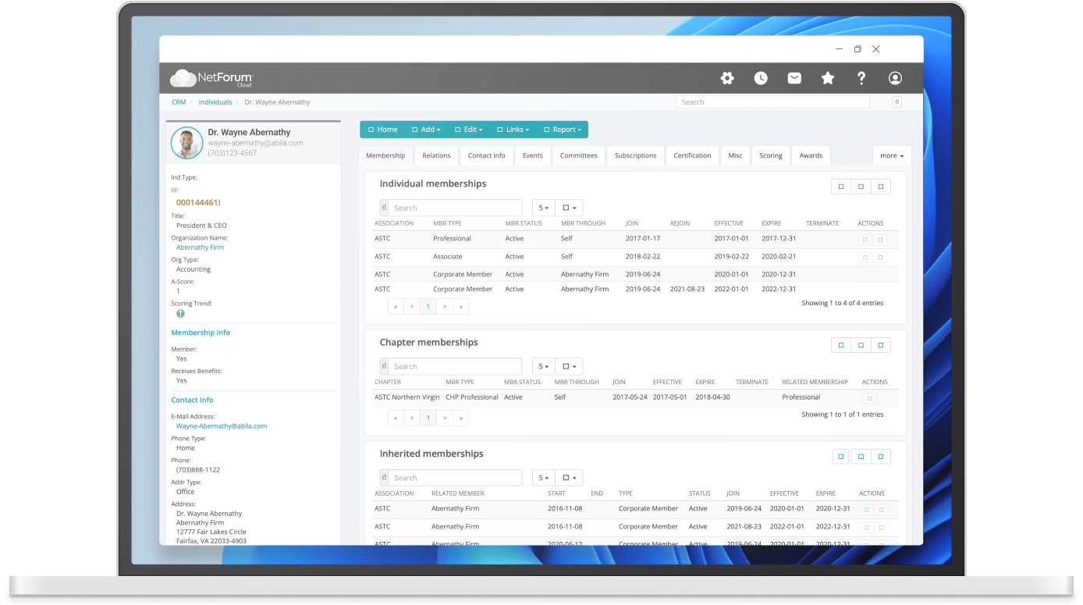
Task: Open the Awards tab
Action: (811, 155)
